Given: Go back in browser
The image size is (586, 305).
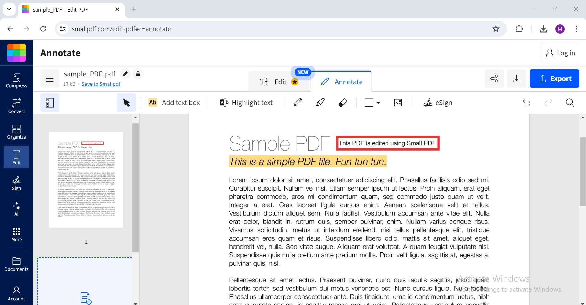Looking at the screenshot, I should 10,29.
